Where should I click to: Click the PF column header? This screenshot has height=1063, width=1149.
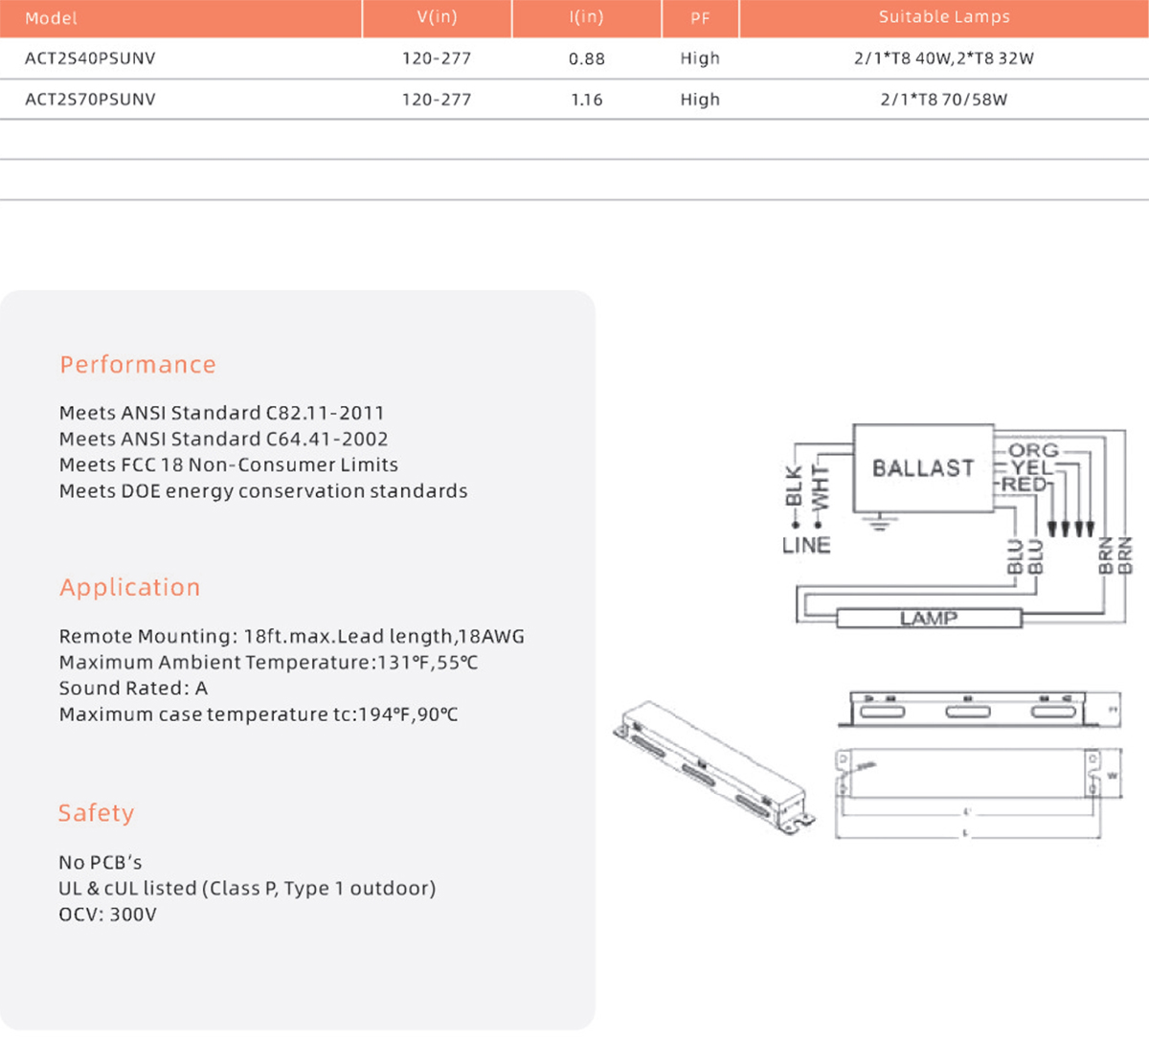point(700,18)
